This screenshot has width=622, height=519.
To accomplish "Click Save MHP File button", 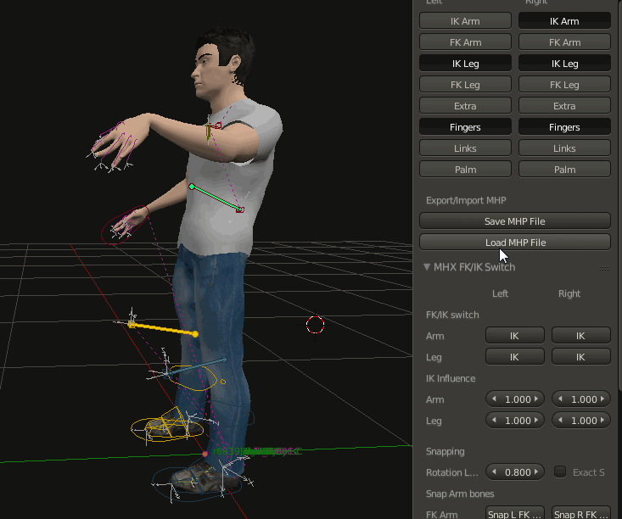I will (514, 220).
